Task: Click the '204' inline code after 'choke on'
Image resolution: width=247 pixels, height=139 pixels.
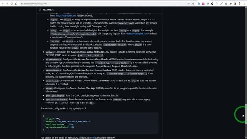Action: pyautogui.click(x=91, y=103)
